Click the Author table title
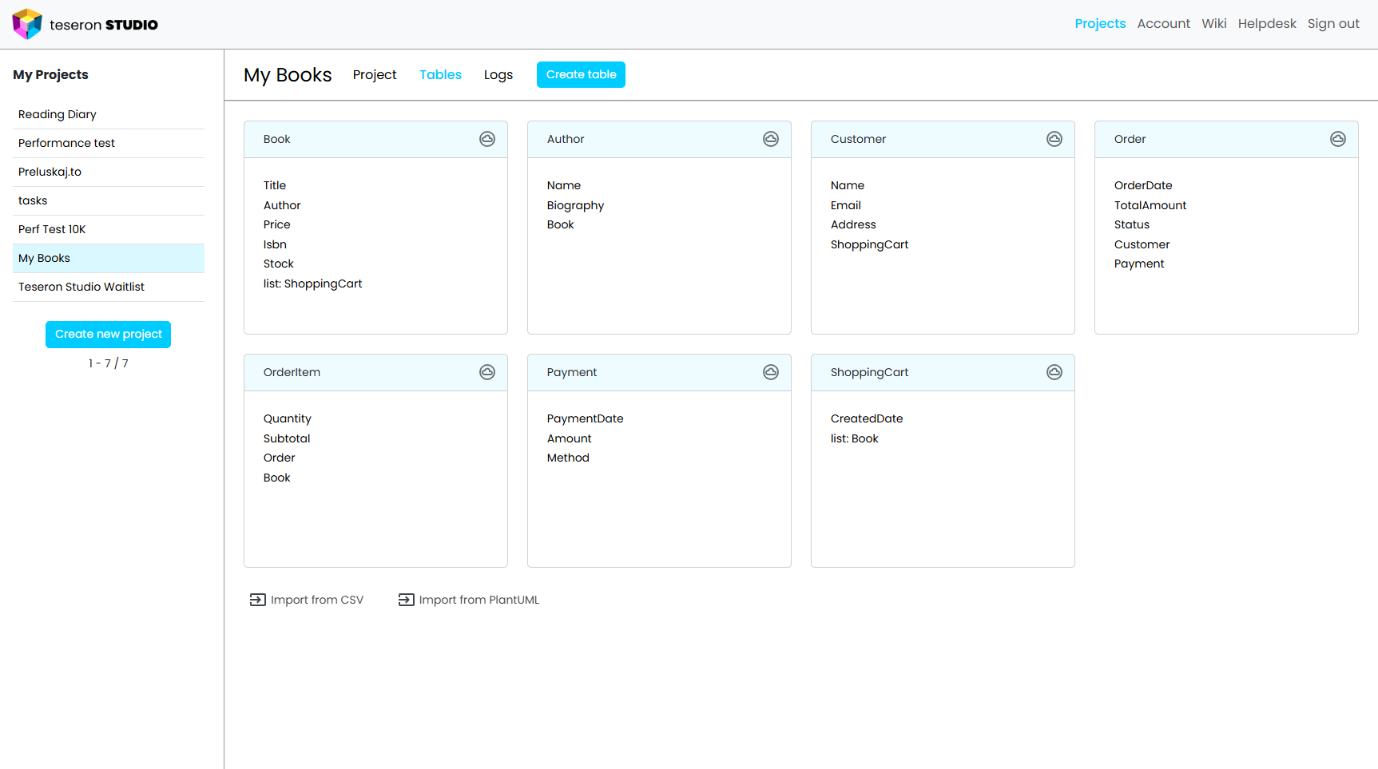1378x769 pixels. (x=566, y=139)
